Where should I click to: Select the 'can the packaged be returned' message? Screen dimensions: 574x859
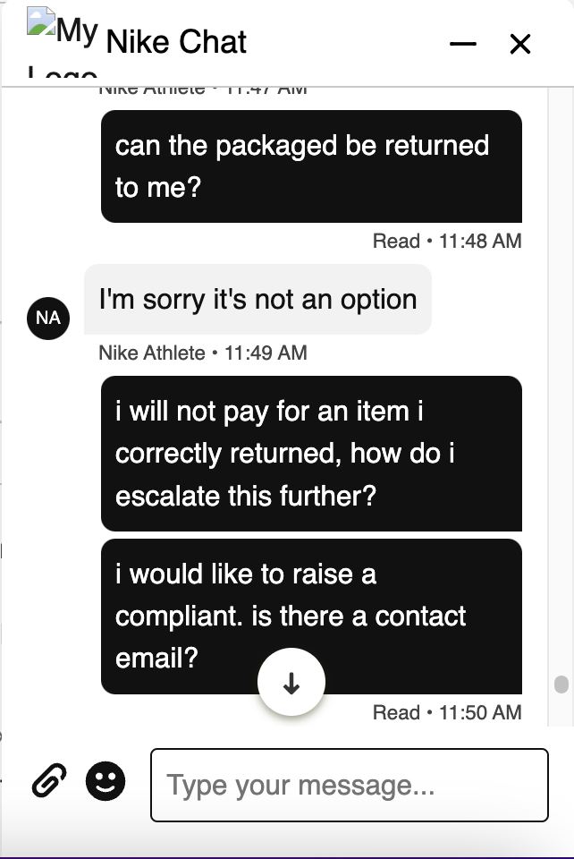coord(311,166)
